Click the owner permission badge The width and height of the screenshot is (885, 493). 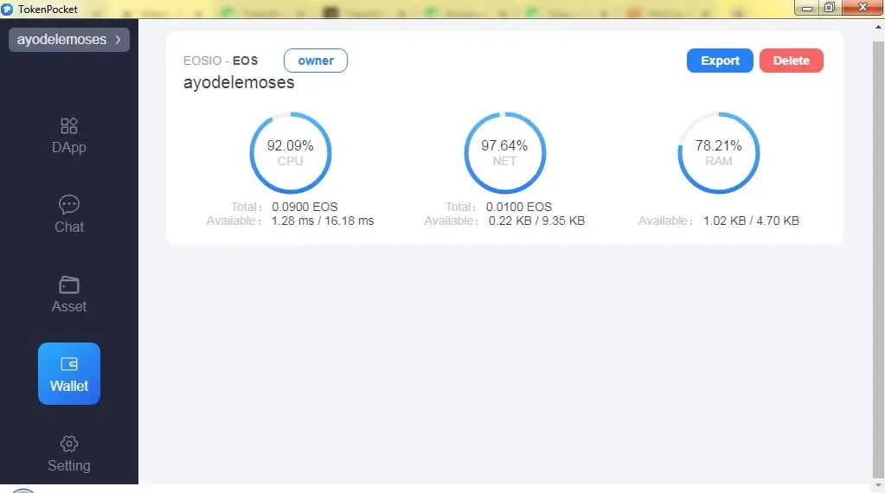[316, 61]
